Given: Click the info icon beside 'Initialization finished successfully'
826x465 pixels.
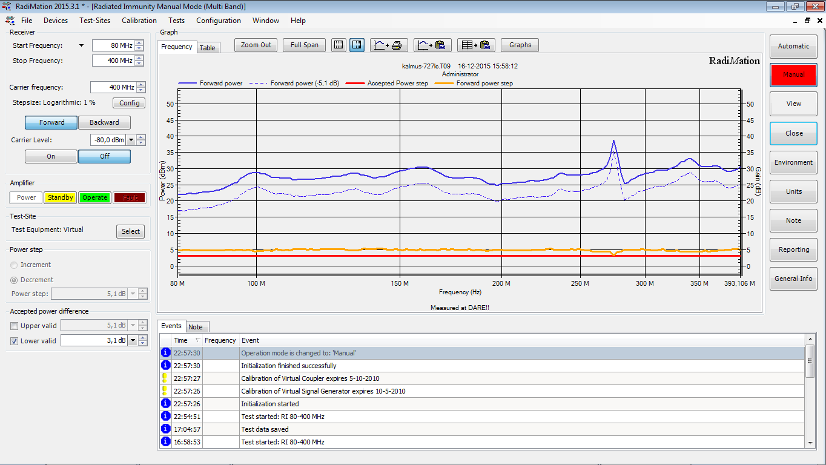Looking at the screenshot, I should [x=165, y=365].
